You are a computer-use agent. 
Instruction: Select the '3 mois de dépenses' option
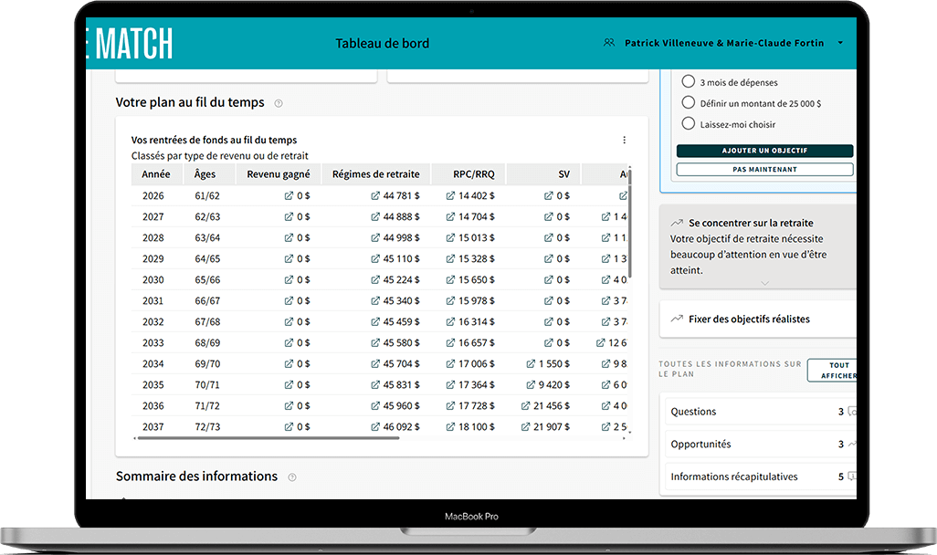(689, 82)
